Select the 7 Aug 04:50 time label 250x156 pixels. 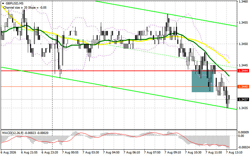click(x=111, y=152)
